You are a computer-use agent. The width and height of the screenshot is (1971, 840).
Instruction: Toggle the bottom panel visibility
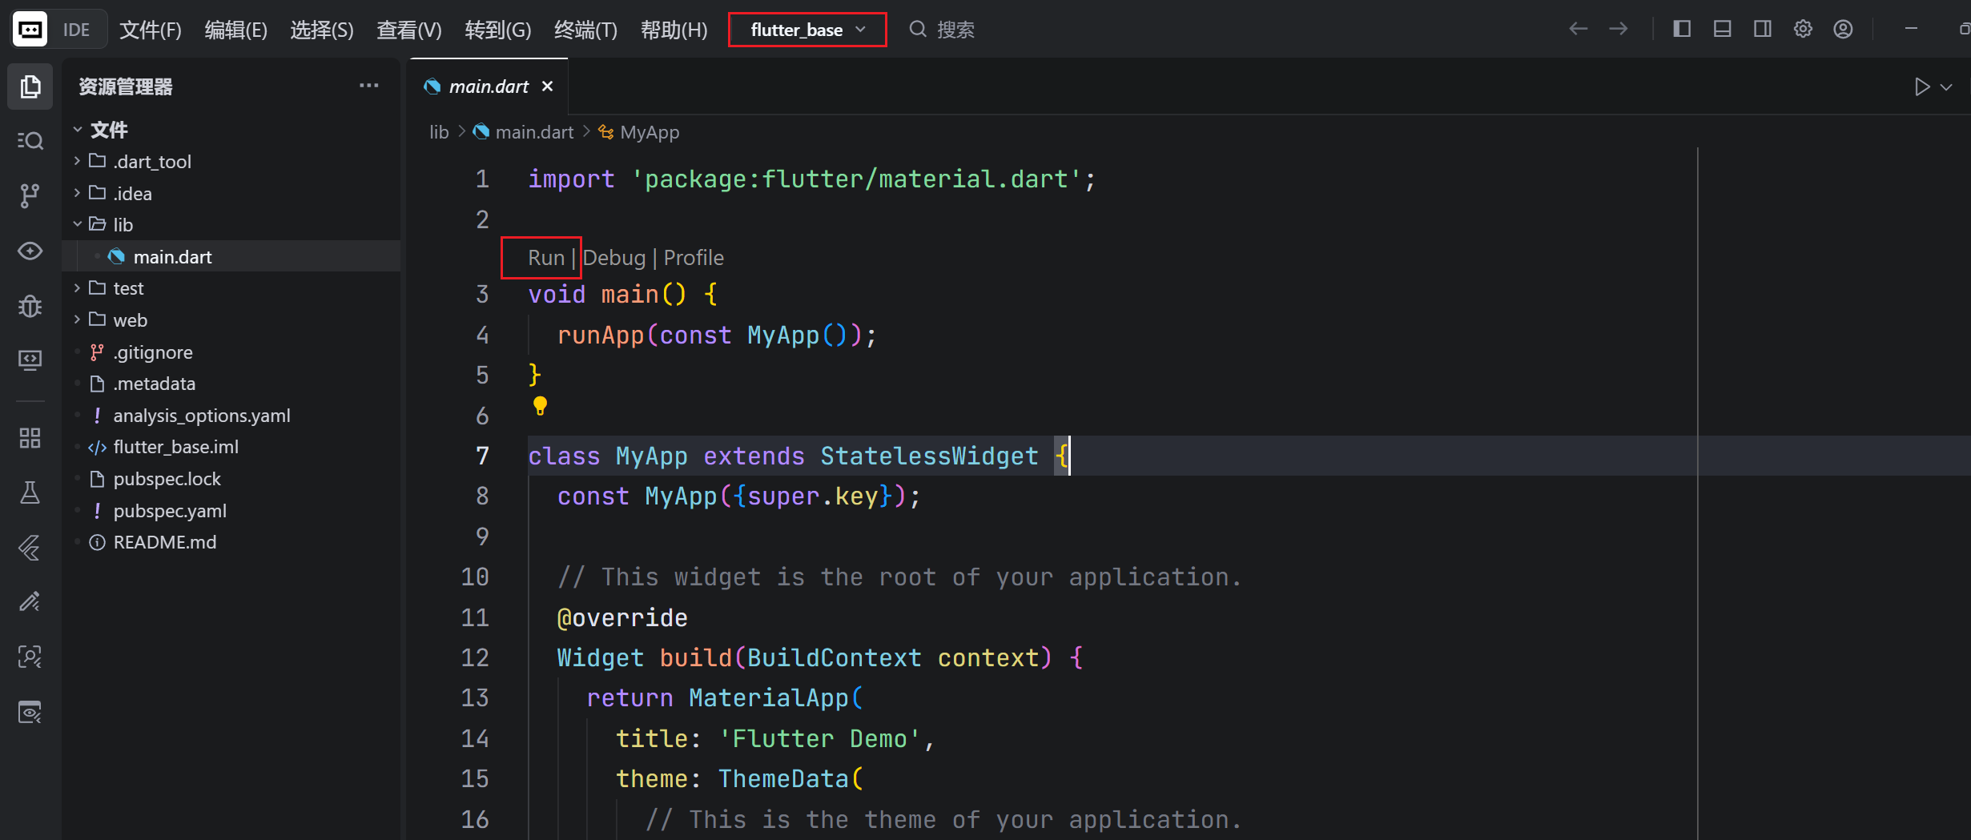point(1722,29)
